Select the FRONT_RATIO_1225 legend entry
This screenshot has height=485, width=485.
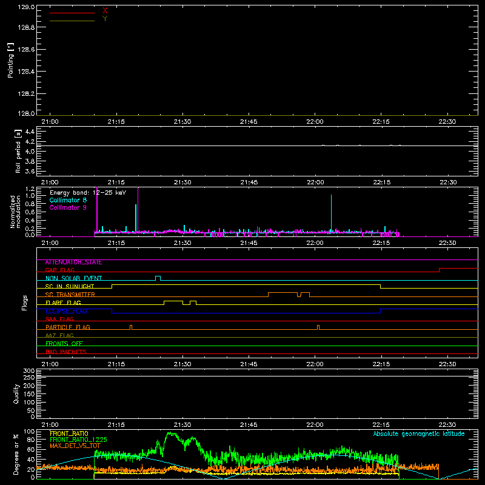tap(78, 440)
